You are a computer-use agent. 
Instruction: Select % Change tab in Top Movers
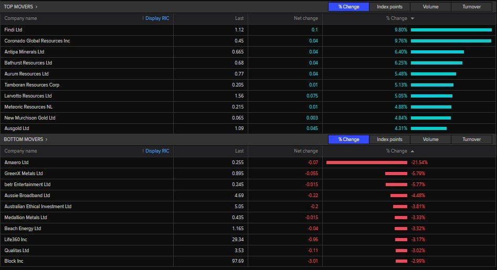[x=348, y=7]
